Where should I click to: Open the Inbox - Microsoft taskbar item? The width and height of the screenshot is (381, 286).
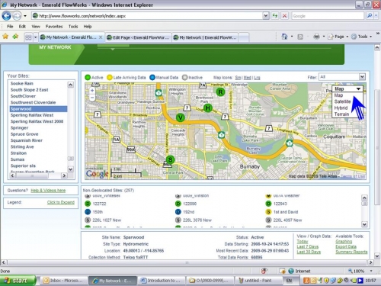click(63, 281)
